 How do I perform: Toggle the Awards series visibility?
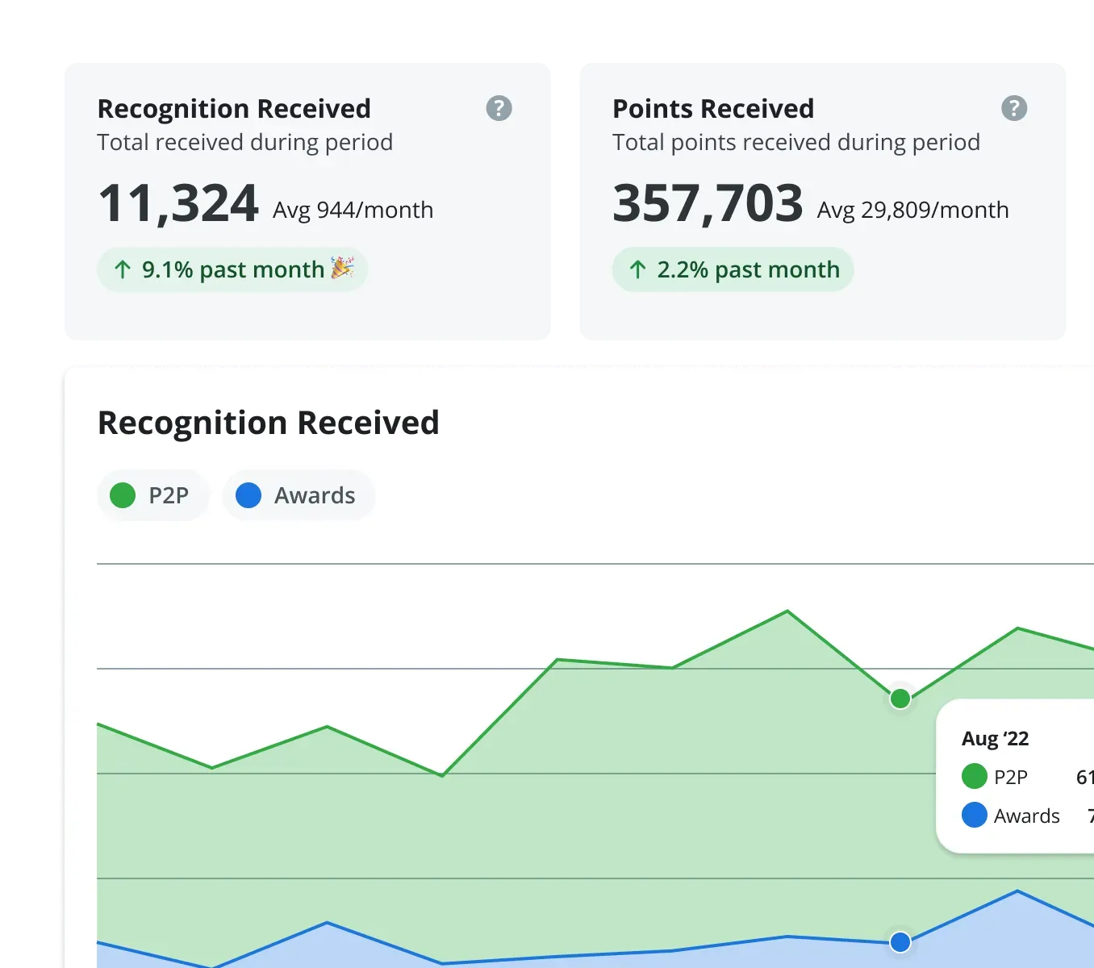(299, 494)
